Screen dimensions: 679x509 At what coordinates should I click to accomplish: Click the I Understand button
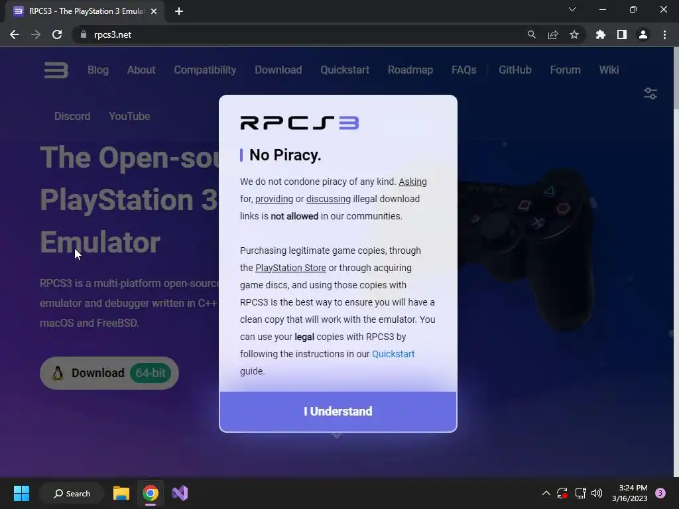click(x=338, y=411)
